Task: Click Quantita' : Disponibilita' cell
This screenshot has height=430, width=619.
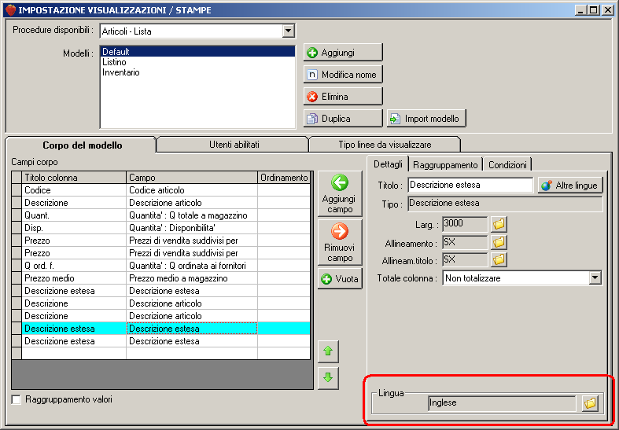Action: click(x=192, y=228)
